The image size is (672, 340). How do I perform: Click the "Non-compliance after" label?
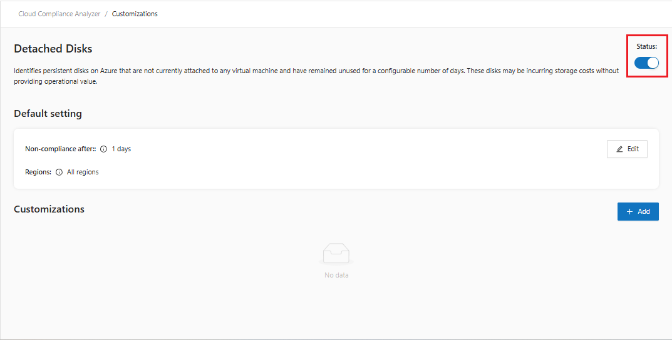point(60,149)
